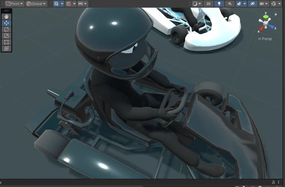
Task: Select the Hand view tool
Action: (6, 17)
